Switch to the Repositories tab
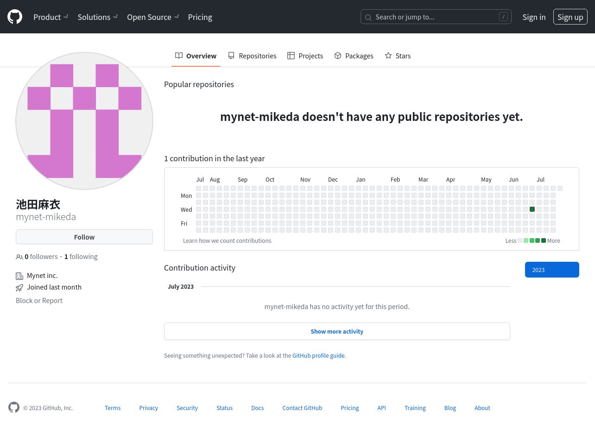Screen dimensions: 595x436 [x=252, y=56]
